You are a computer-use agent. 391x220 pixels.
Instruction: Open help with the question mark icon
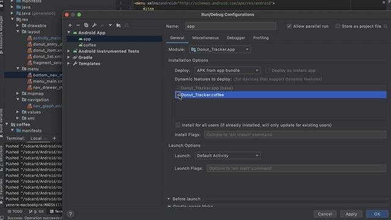pos(70,214)
